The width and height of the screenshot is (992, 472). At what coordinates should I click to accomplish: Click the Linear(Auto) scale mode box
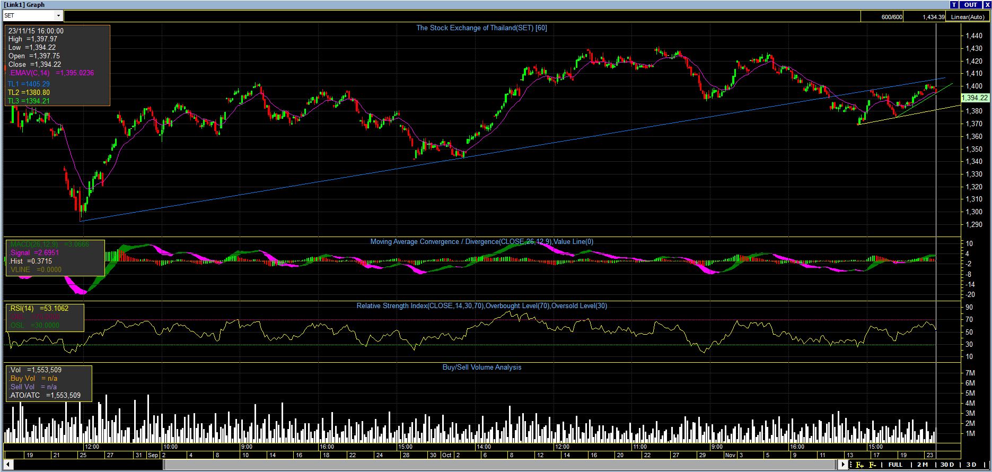967,17
